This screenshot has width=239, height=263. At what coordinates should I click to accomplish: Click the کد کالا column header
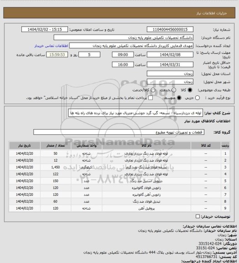point(206,146)
